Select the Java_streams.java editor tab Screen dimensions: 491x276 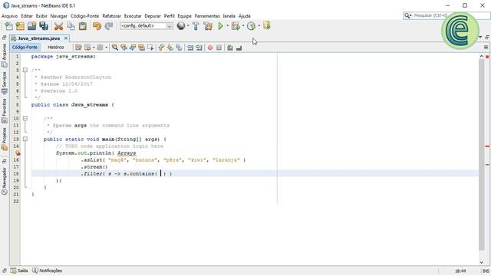pyautogui.click(x=38, y=38)
